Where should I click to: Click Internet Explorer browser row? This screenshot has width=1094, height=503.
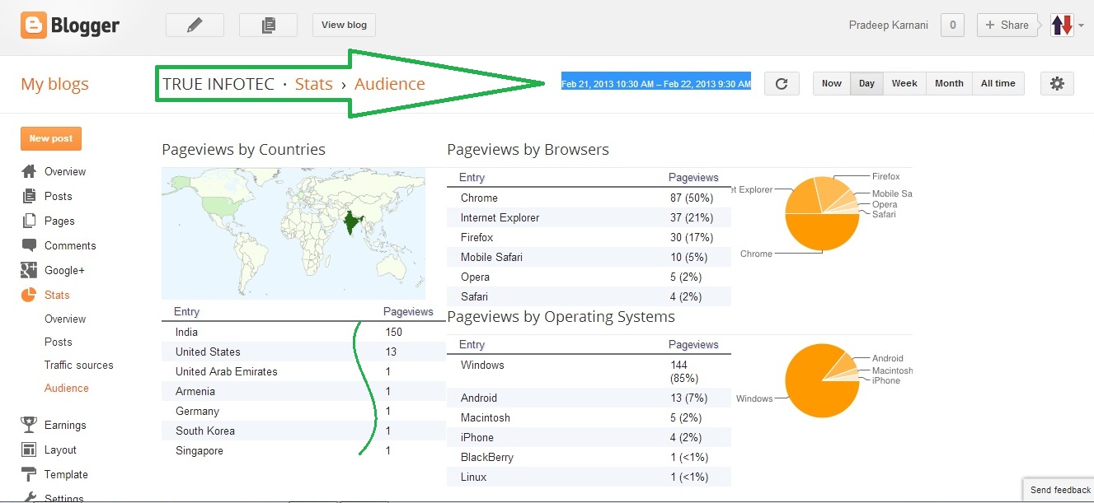(x=589, y=217)
